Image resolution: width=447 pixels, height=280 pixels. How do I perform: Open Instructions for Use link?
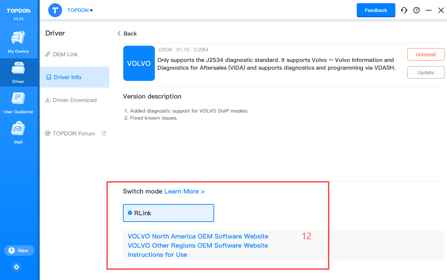pos(157,255)
